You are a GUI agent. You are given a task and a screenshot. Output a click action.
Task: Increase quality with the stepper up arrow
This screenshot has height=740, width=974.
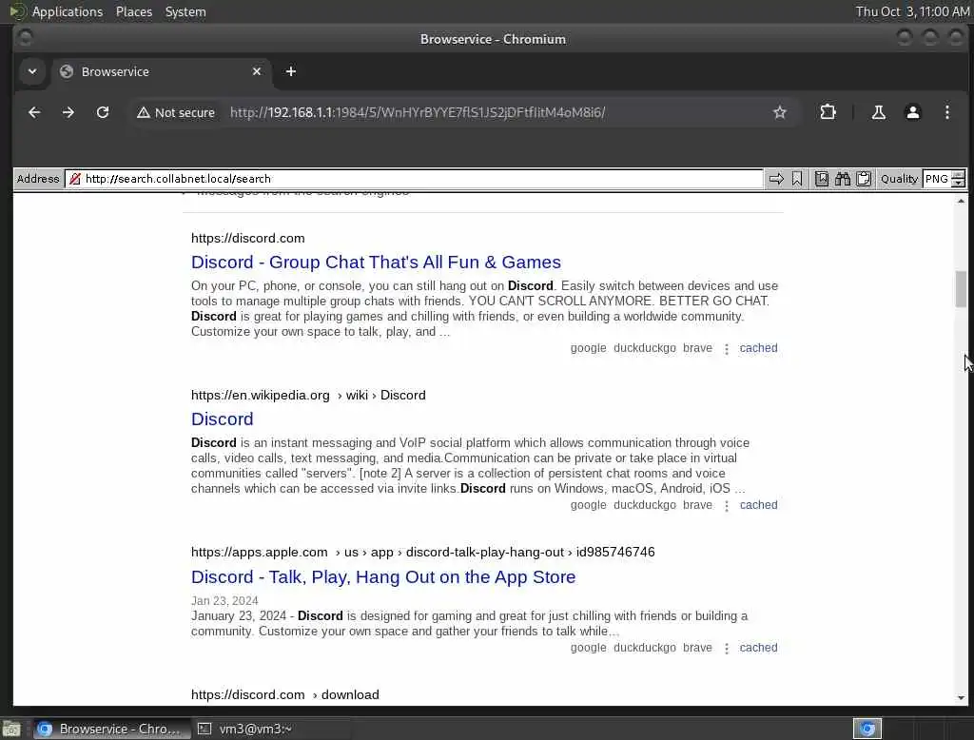point(959,175)
